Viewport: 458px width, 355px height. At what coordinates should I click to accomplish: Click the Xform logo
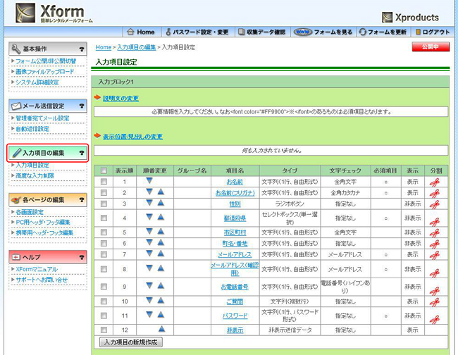(x=54, y=13)
